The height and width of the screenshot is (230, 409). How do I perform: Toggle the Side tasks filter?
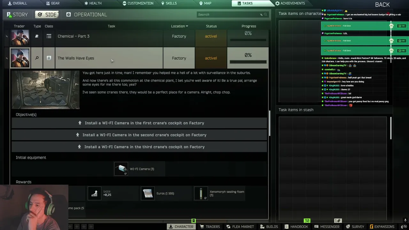pos(47,15)
